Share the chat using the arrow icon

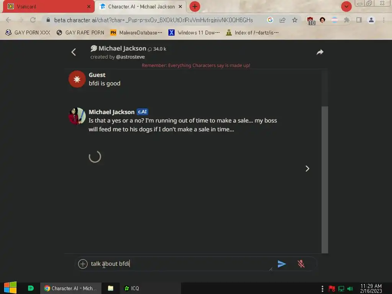[320, 52]
